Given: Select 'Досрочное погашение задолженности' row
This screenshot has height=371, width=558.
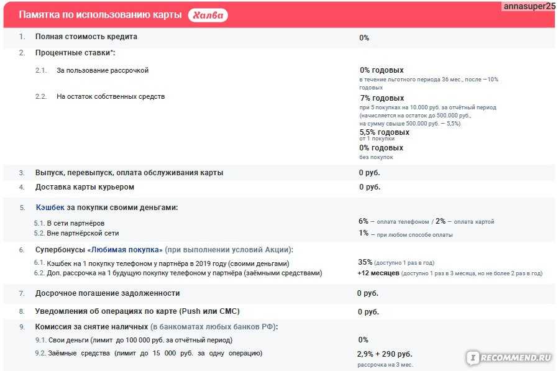Looking at the screenshot, I should (x=107, y=293).
